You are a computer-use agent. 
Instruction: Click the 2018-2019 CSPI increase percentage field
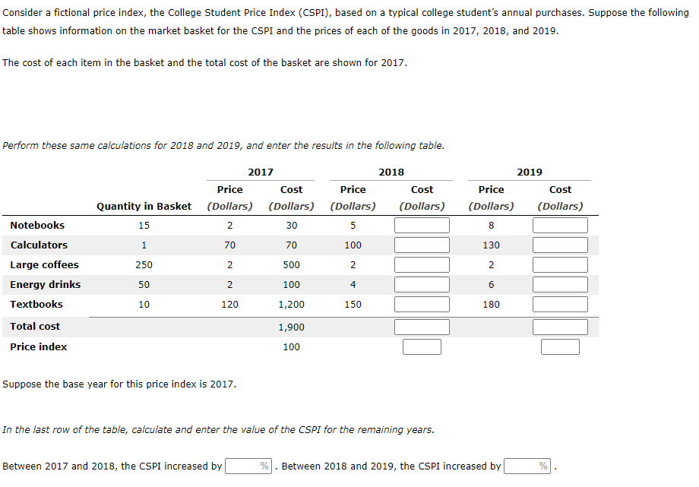[x=527, y=466]
